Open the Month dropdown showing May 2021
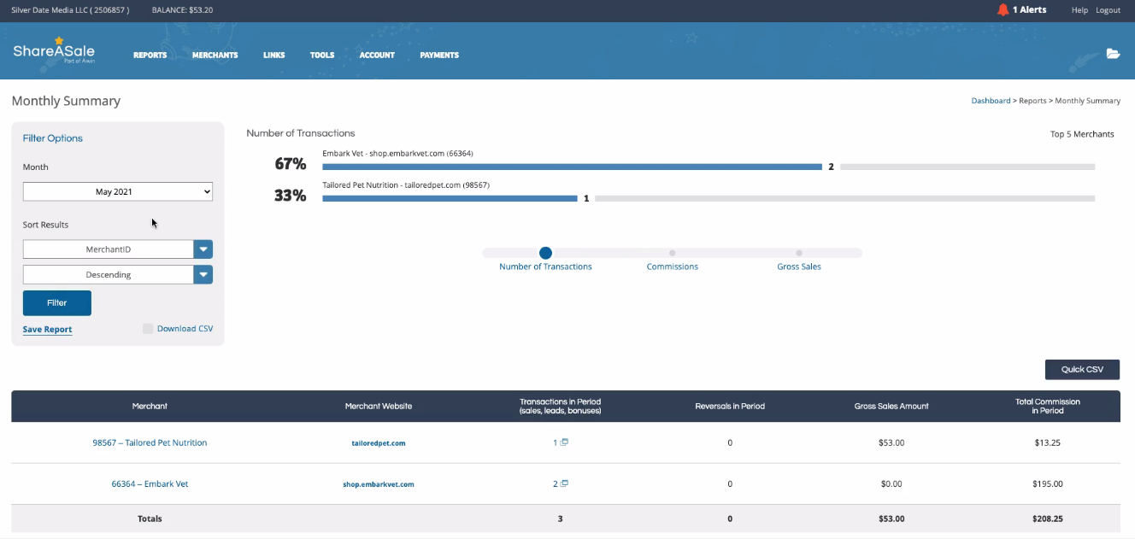Viewport: 1135px width, 539px height. pyautogui.click(x=118, y=192)
